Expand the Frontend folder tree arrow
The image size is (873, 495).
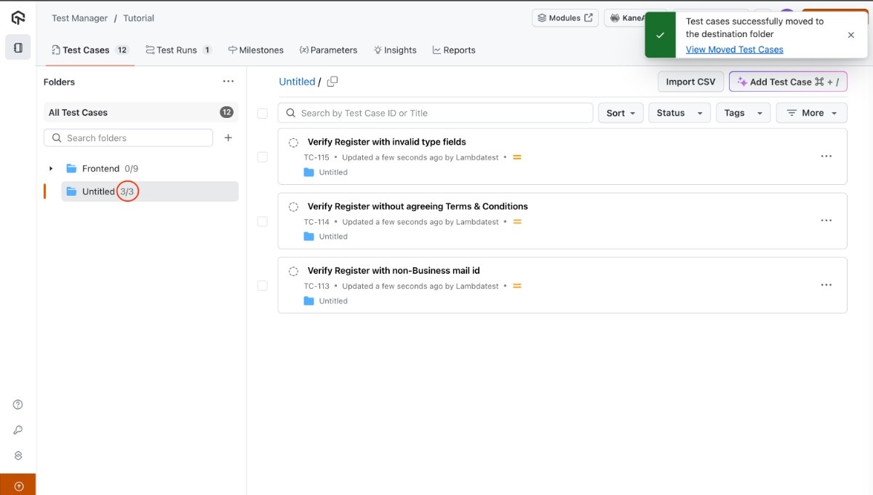51,169
